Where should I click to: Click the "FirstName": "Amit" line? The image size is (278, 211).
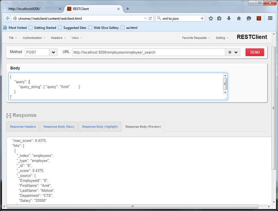[35, 186]
